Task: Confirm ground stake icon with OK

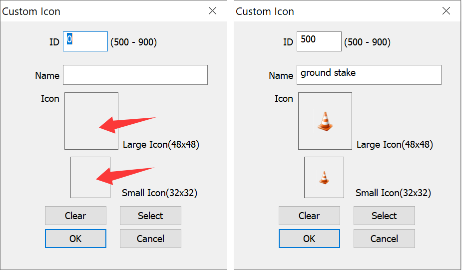Action: coord(309,239)
